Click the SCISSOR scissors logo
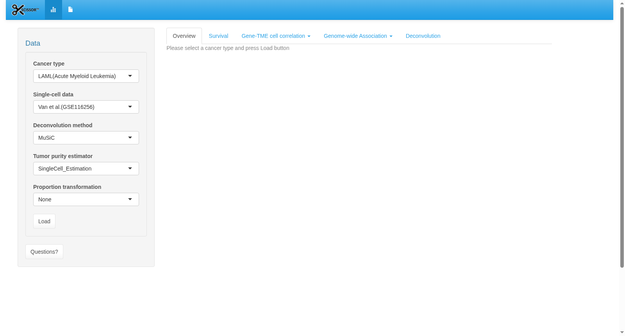The image size is (625, 336). 25,10
